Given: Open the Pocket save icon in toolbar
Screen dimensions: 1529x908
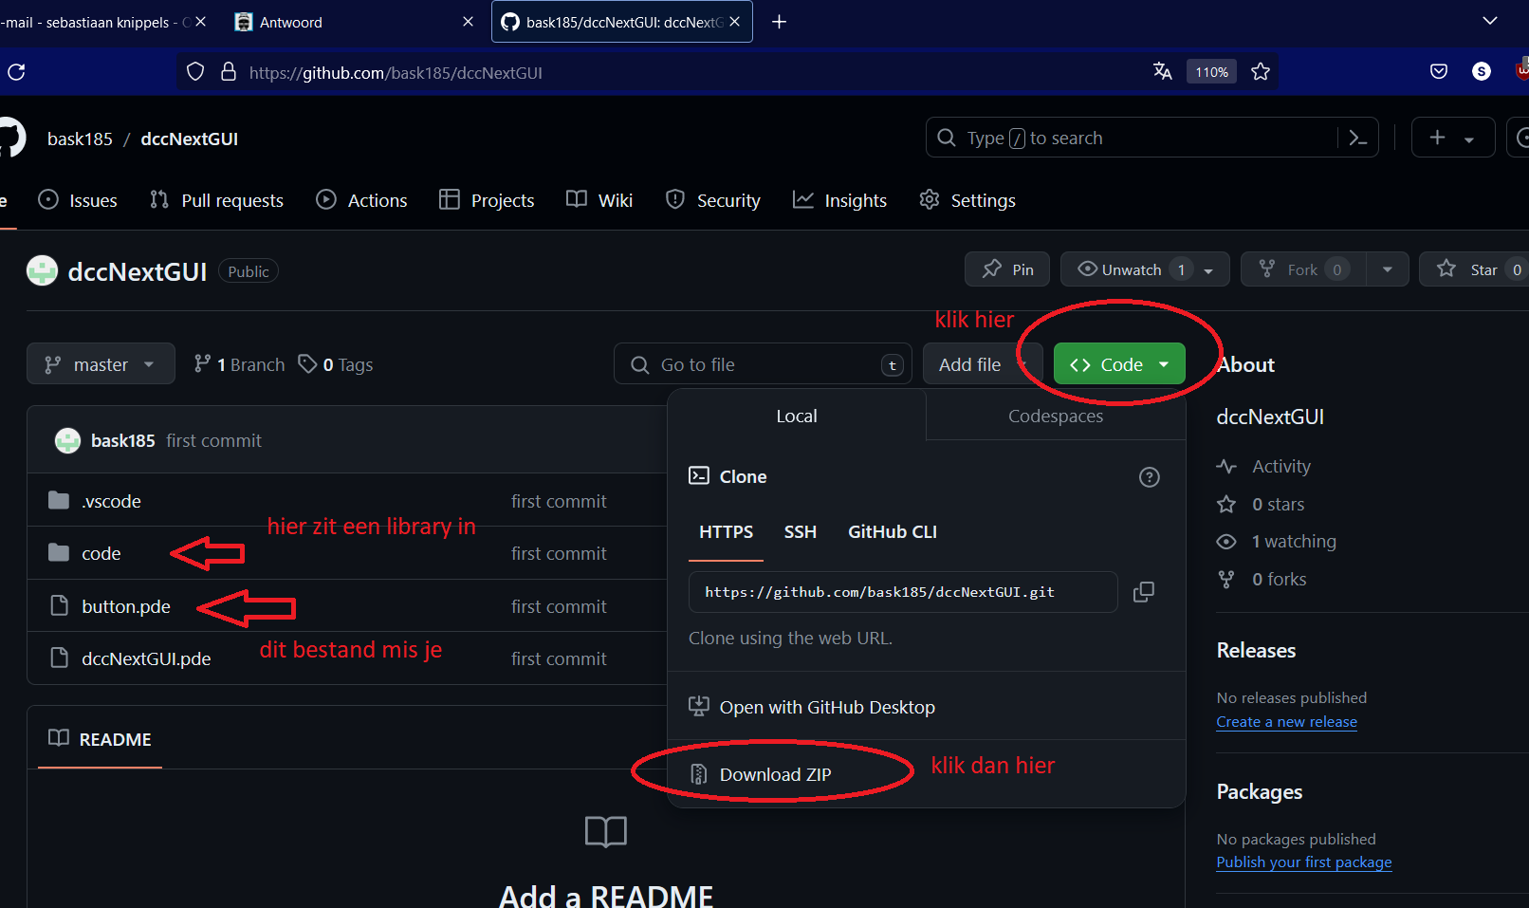Looking at the screenshot, I should [1439, 71].
